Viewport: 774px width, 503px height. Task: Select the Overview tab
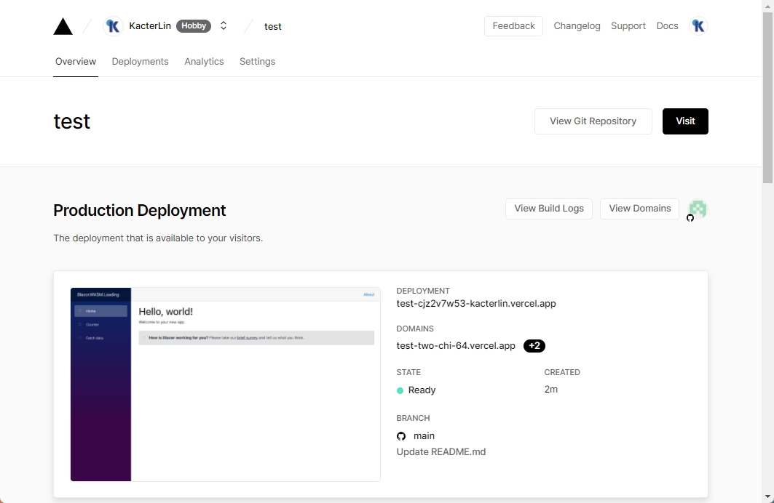click(x=76, y=62)
